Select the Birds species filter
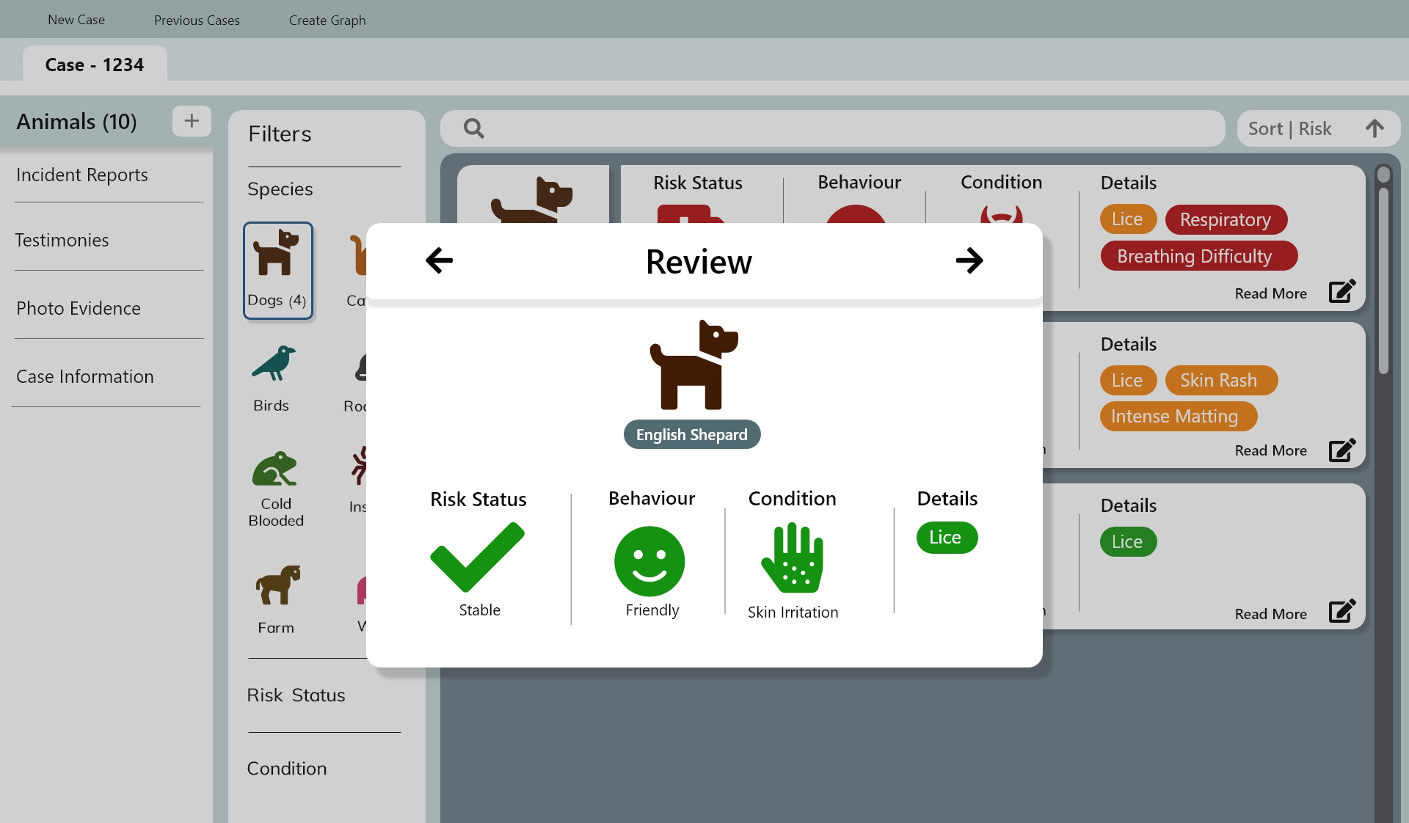This screenshot has width=1409, height=823. tap(272, 378)
